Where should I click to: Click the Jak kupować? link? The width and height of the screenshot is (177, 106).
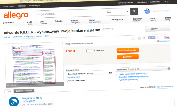click(x=165, y=41)
